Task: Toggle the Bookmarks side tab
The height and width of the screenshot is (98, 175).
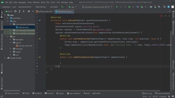Action: click(x=2, y=69)
